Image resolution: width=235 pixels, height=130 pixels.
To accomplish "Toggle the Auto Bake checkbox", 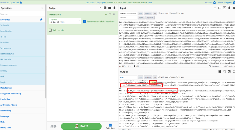I will click(x=110, y=125).
